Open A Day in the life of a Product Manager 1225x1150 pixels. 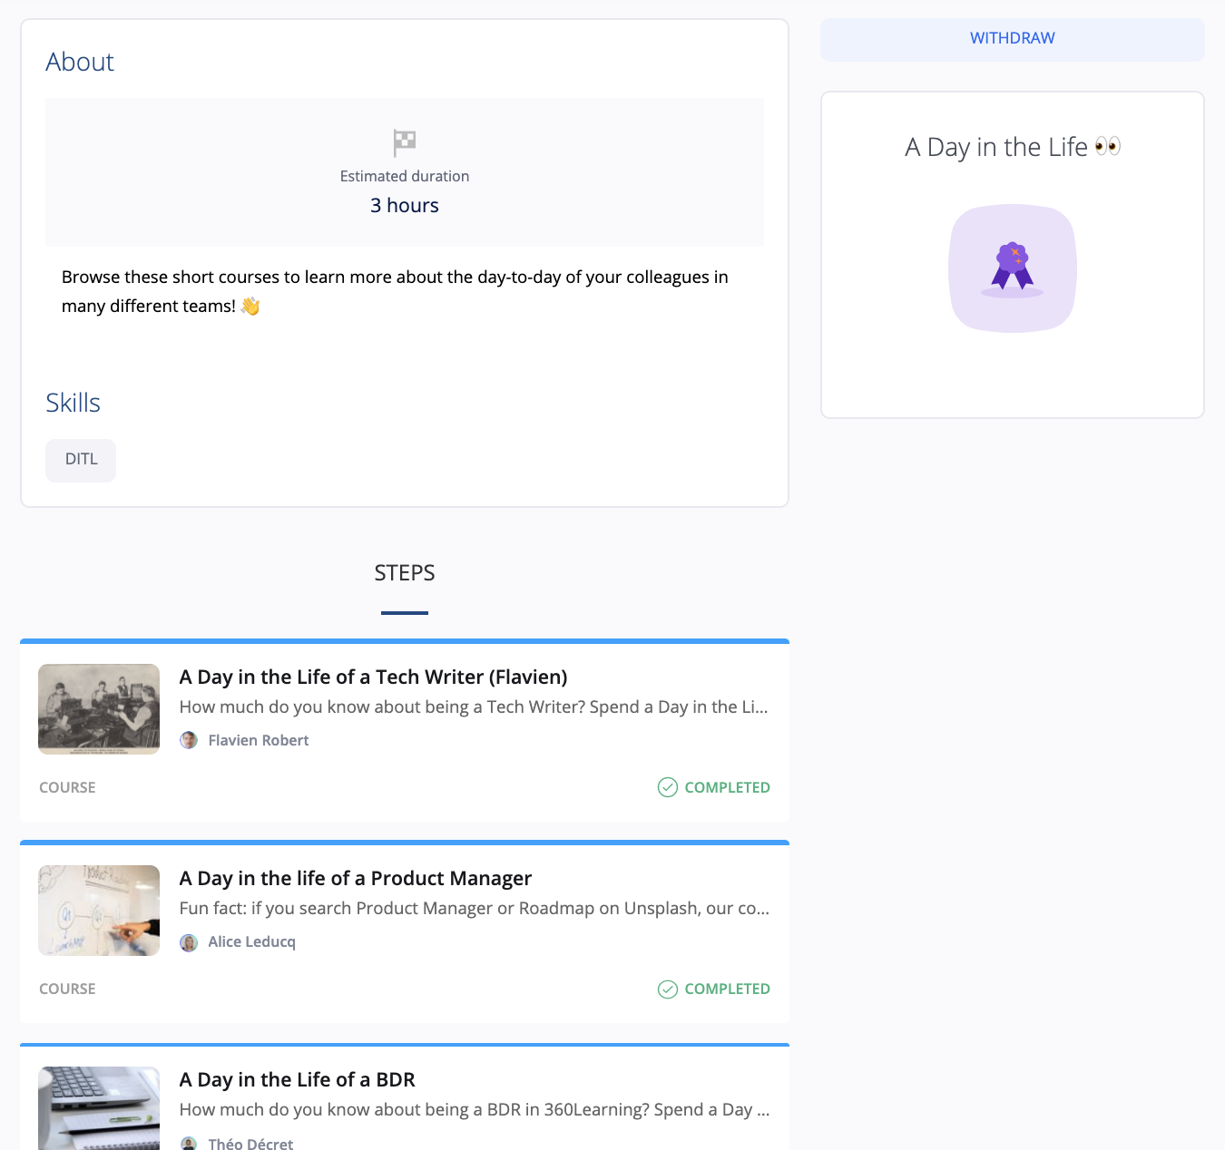coord(356,879)
